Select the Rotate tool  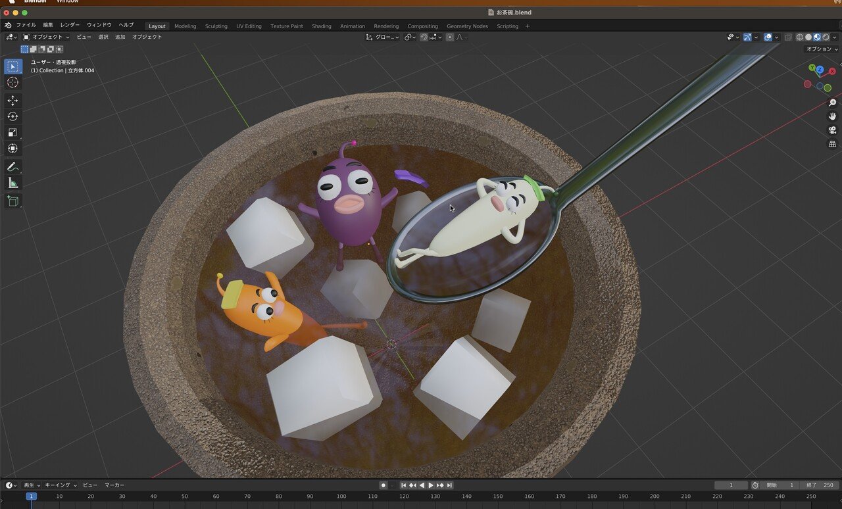click(x=13, y=116)
